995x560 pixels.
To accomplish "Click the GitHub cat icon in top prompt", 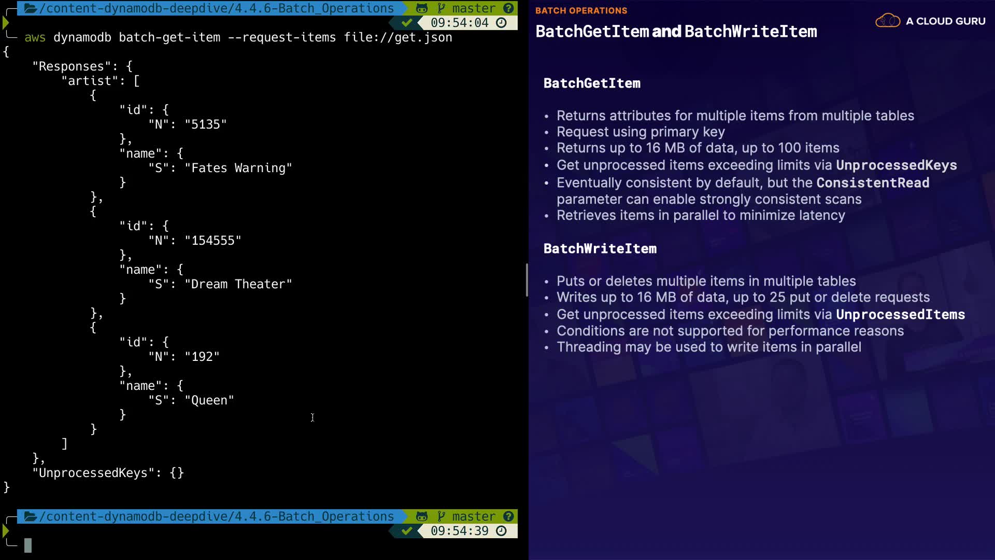I will click(x=422, y=8).
